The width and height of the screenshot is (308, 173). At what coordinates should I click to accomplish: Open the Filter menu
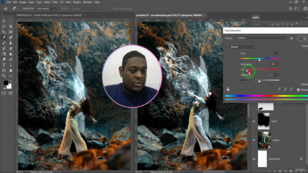coord(55,2)
